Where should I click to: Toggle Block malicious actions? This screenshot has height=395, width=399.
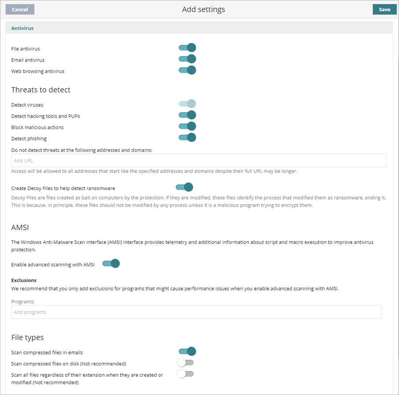click(187, 126)
